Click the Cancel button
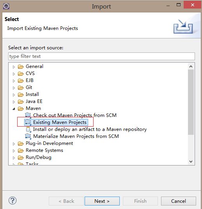Image resolution: width=202 pixels, height=209 pixels. pos(179,201)
